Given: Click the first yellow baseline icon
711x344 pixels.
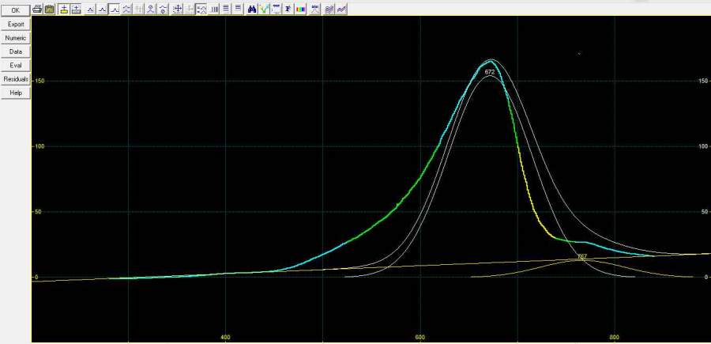Looking at the screenshot, I should point(63,9).
